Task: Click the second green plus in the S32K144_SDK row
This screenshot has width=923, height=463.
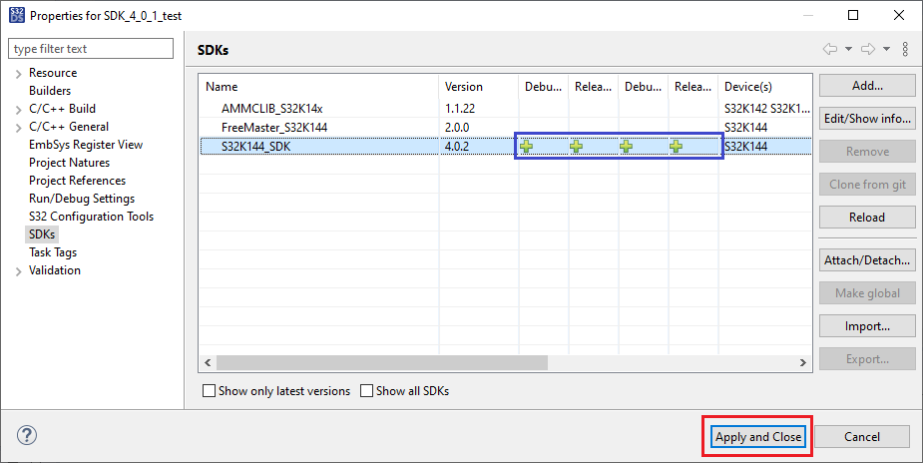Action: point(577,146)
